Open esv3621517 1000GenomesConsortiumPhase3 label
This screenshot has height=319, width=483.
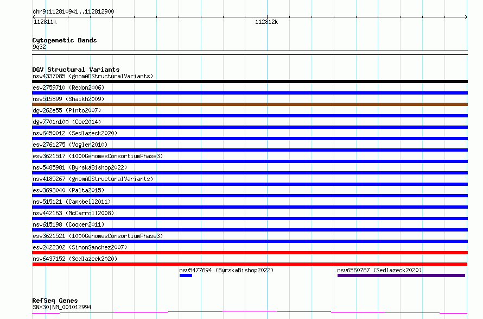(x=98, y=156)
